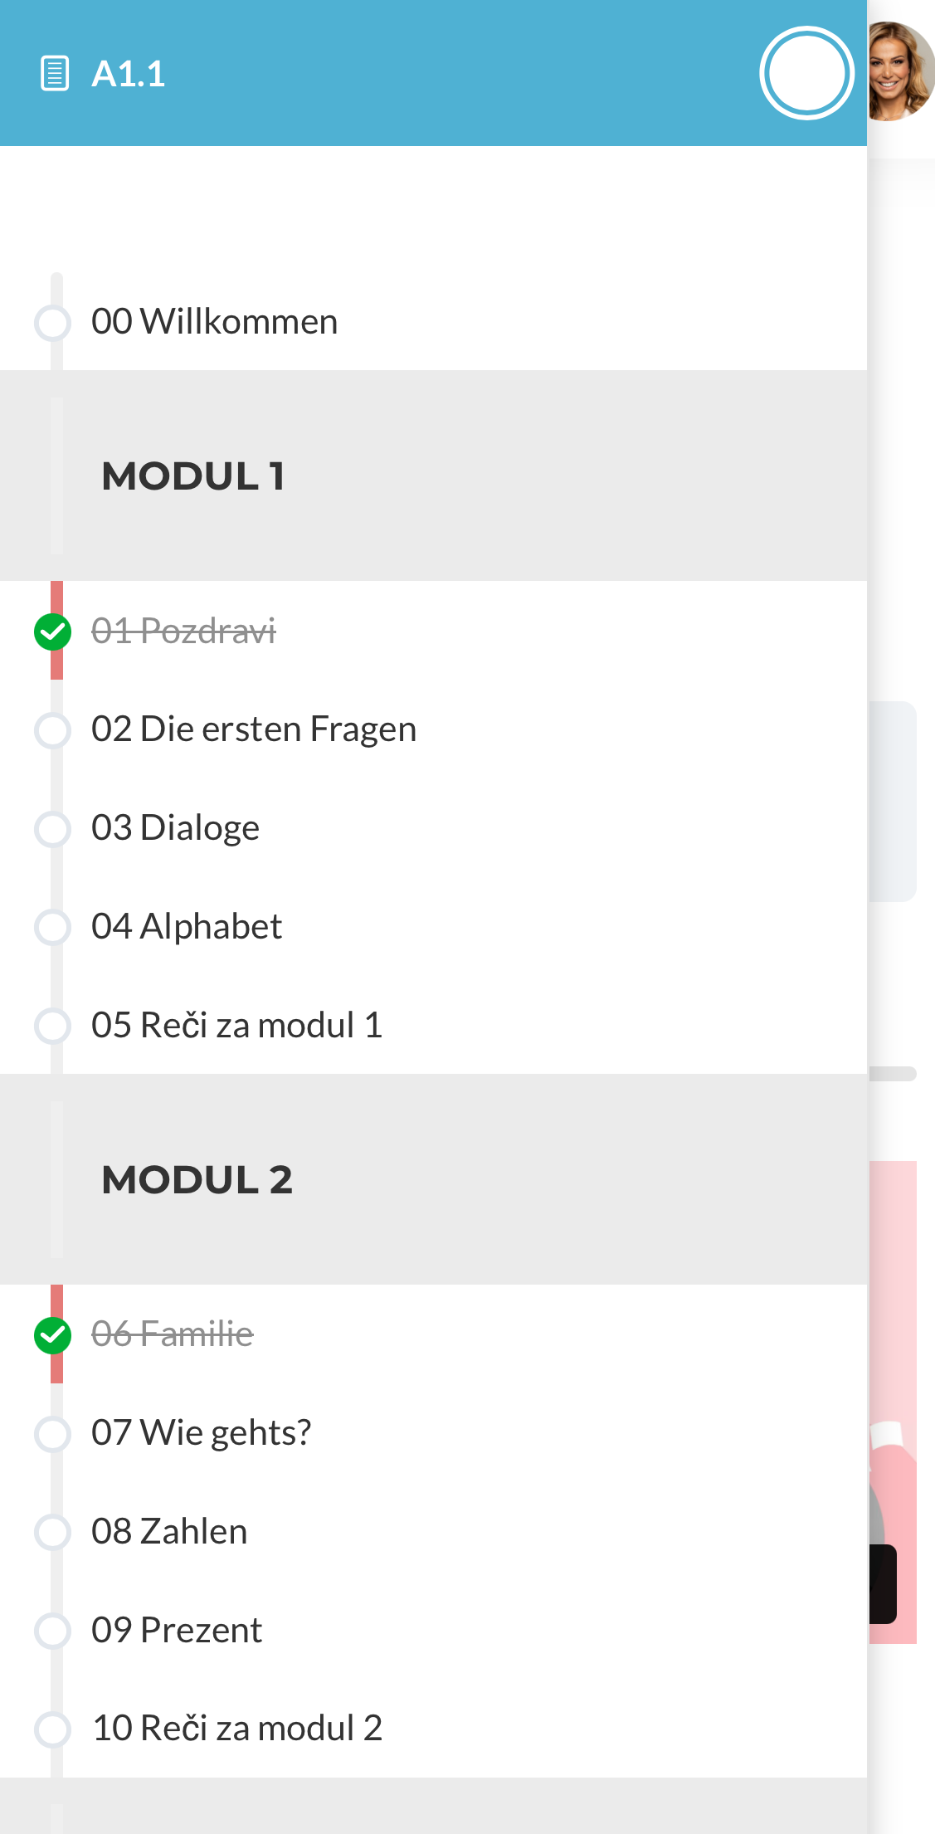This screenshot has width=935, height=1834.
Task: Open the A1.1 course title
Action: 129,74
